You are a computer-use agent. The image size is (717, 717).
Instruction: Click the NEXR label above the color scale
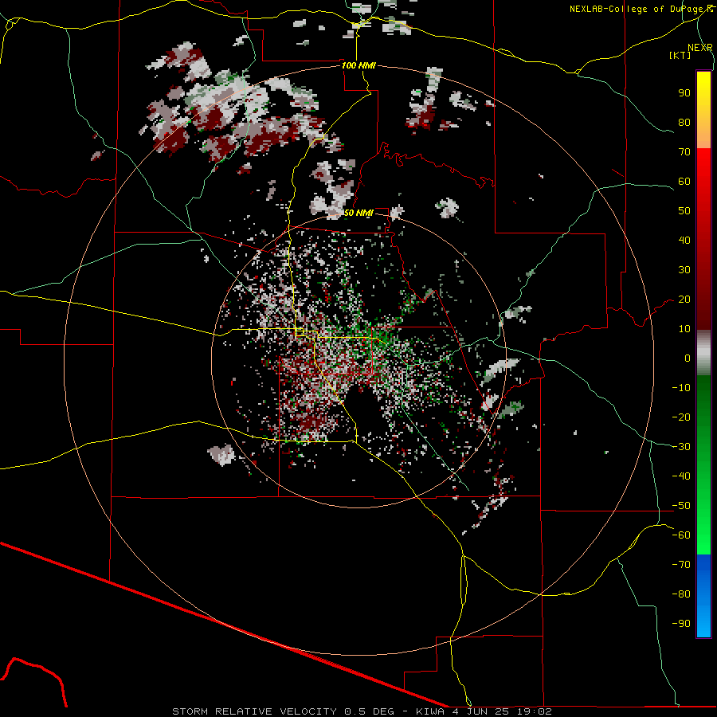tap(700, 48)
